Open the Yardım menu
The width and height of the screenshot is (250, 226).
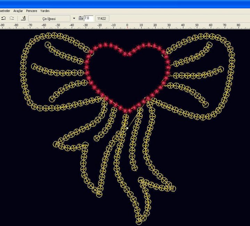coord(45,11)
